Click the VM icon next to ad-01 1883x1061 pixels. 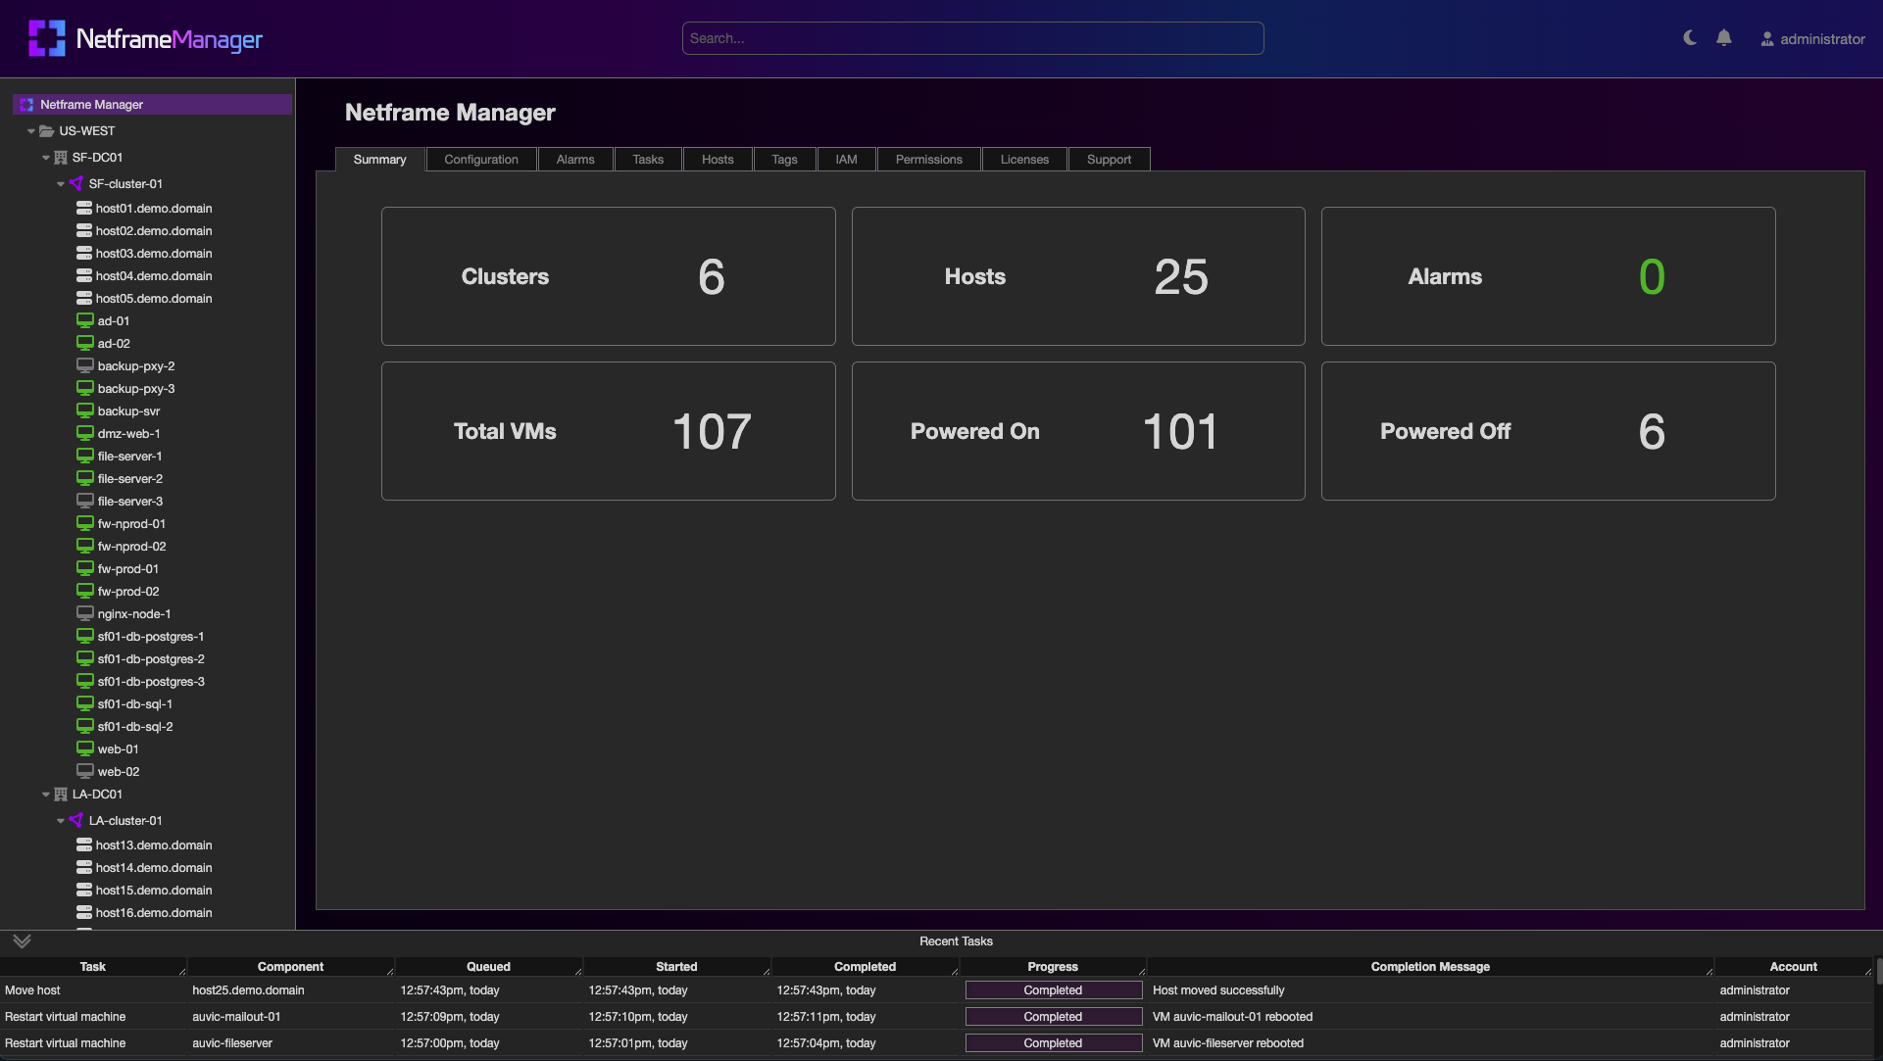coord(84,320)
